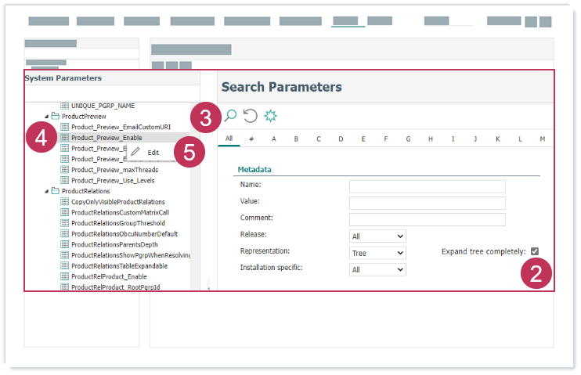
Task: Select Product_Preview_Enable in the tree
Action: [106, 138]
